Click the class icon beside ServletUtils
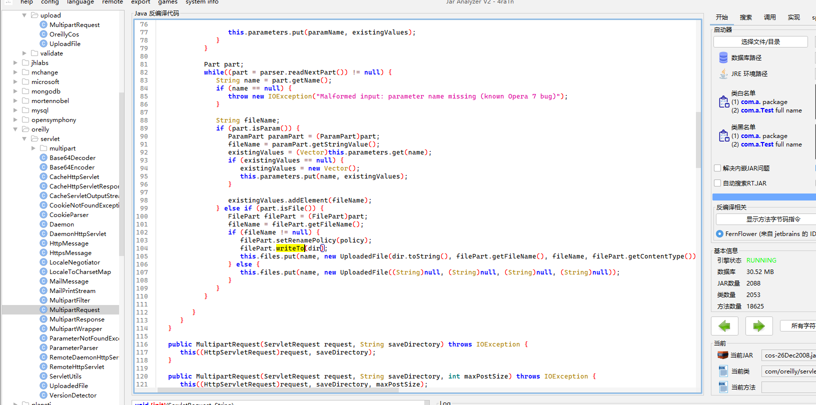This screenshot has height=405, width=816. click(x=44, y=376)
